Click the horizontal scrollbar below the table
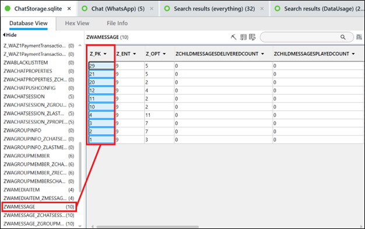Viewport: 365px width, 229px height. click(148, 227)
